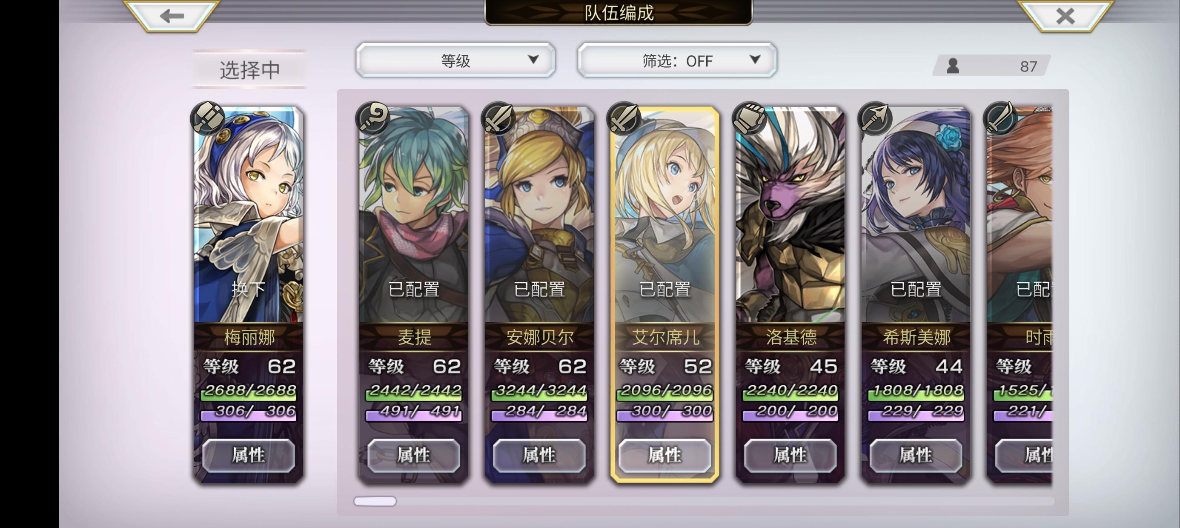This screenshot has width=1180, height=528.
Task: Click the arrow on the 等级 dropdown
Action: pos(533,59)
